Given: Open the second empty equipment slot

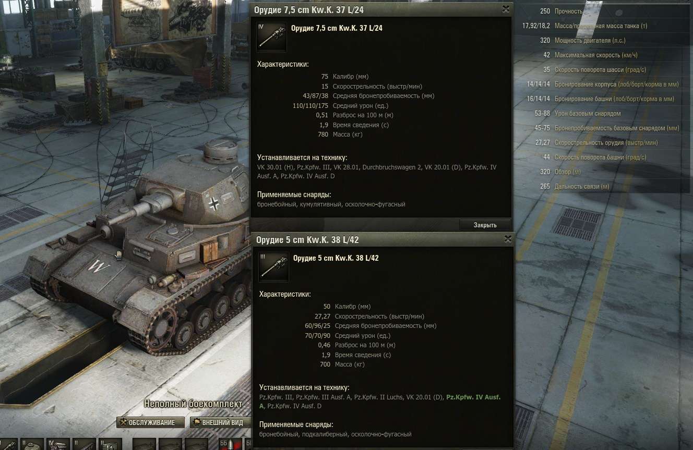Looking at the screenshot, I should [x=170, y=444].
